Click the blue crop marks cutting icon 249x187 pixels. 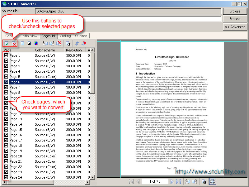(77, 43)
